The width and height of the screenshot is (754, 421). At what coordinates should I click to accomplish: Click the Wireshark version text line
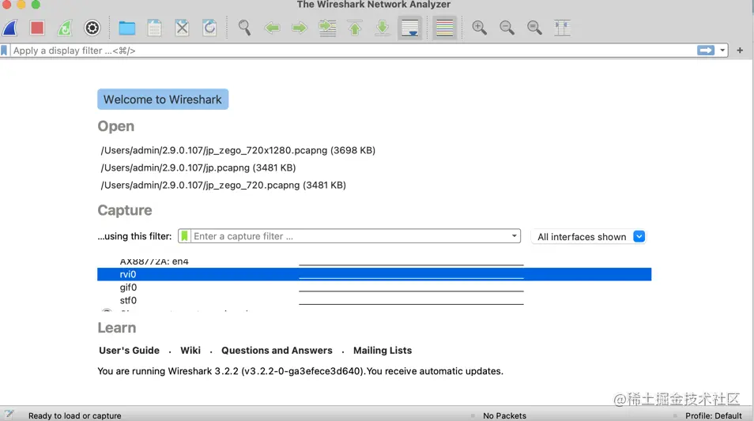(300, 371)
